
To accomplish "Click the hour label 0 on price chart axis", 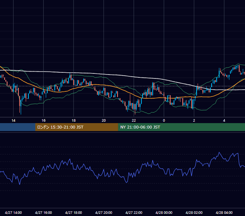I will tap(164, 121).
